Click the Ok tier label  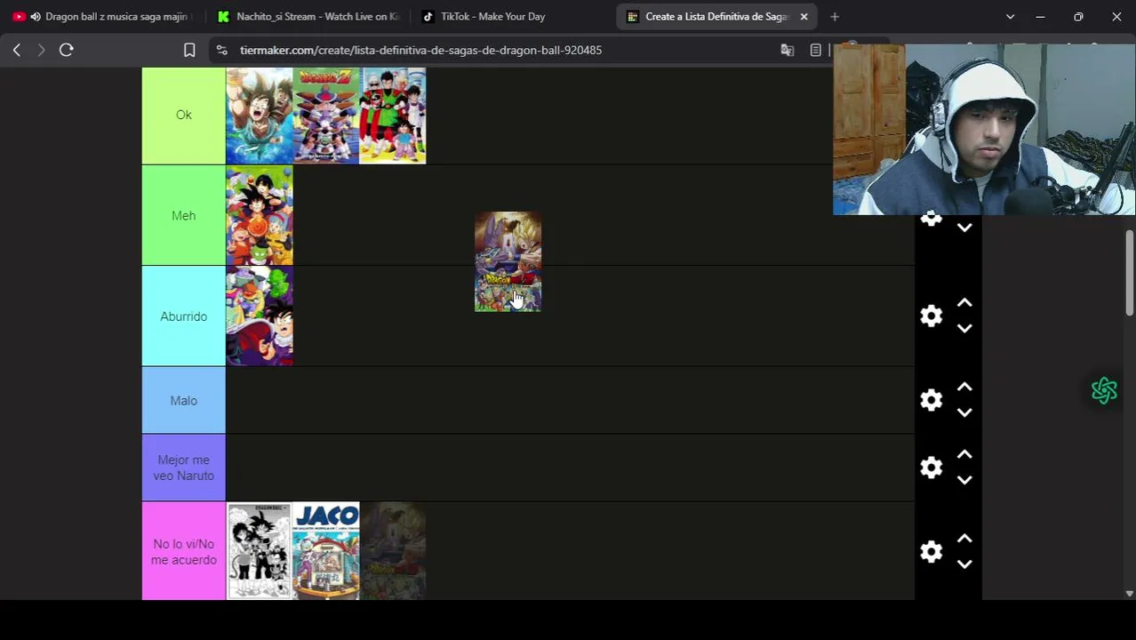coord(183,116)
